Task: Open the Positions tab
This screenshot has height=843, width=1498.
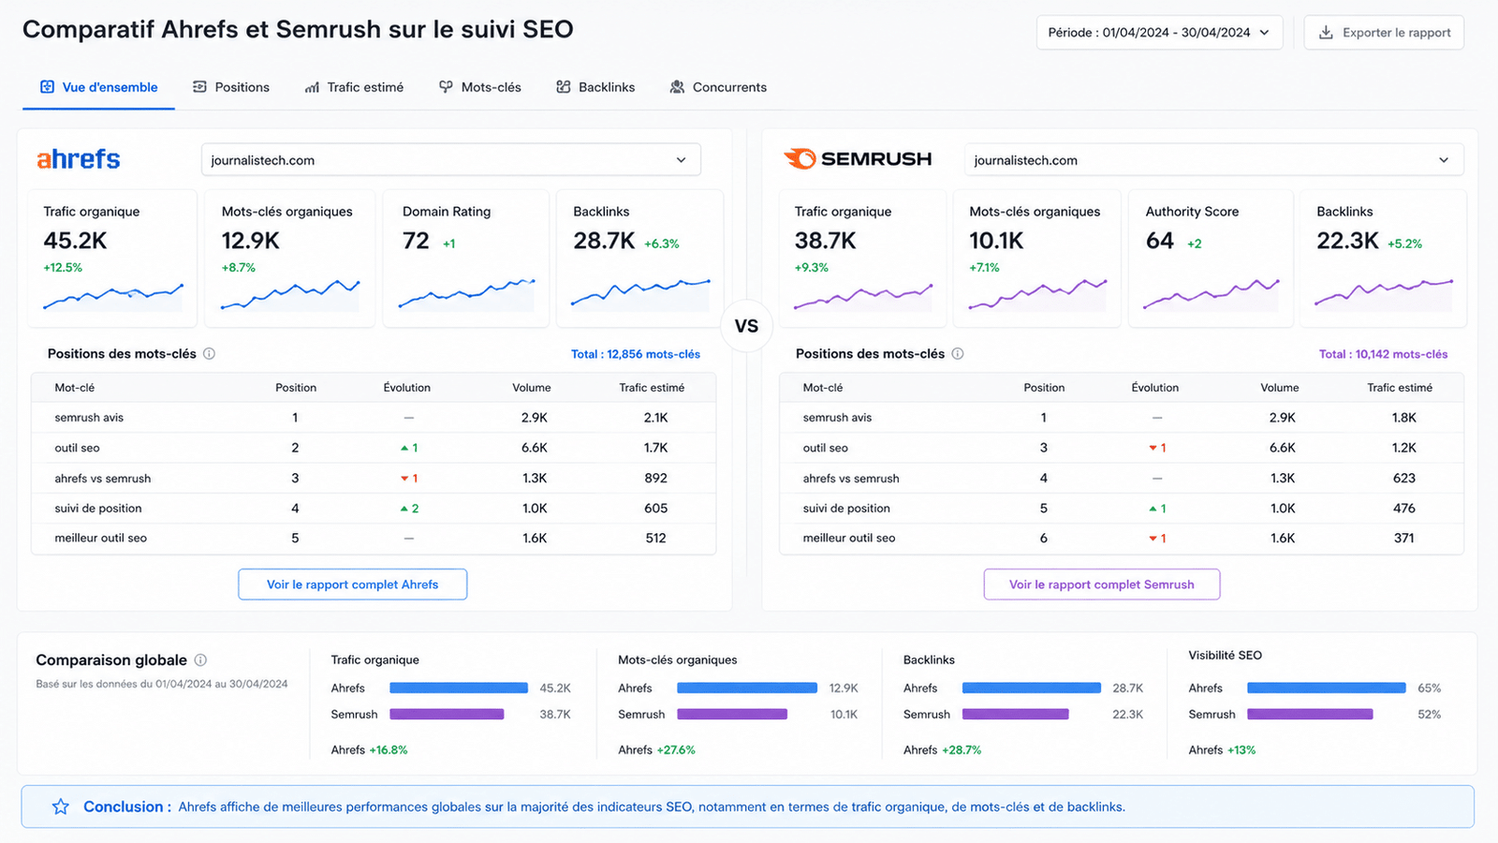Action: coord(231,87)
